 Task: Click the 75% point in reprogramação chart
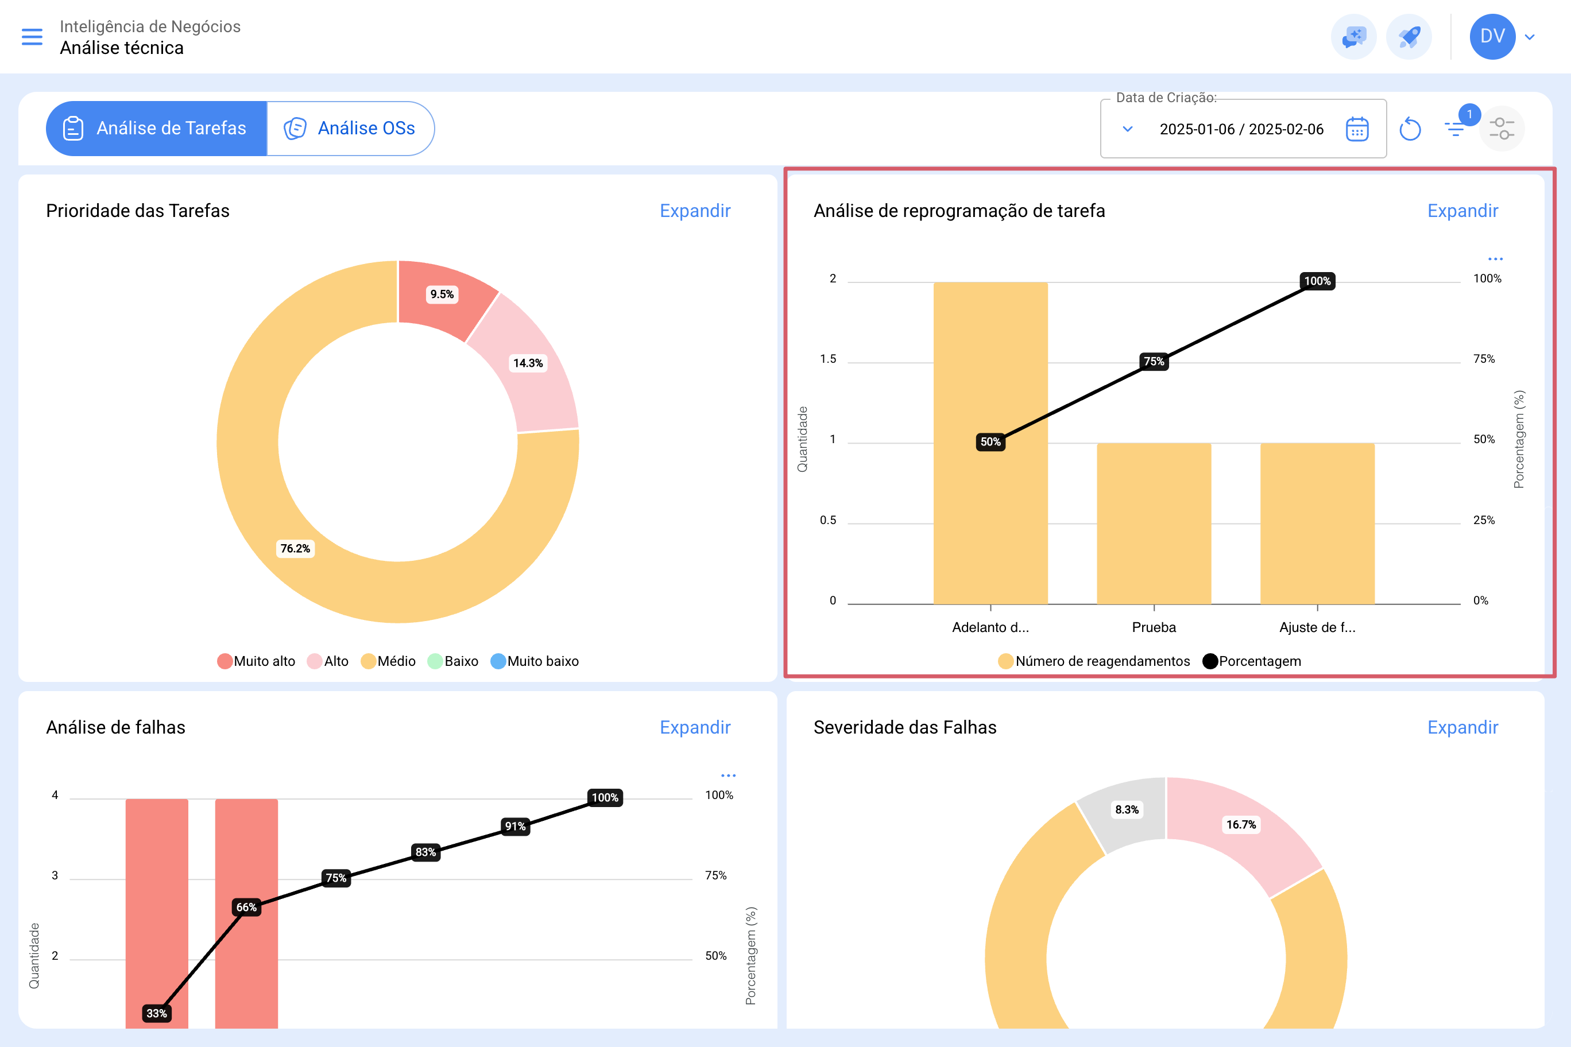pos(1154,361)
